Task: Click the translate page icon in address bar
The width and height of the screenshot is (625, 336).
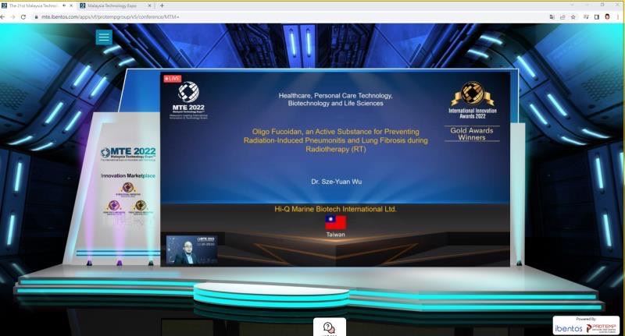Action: pyautogui.click(x=552, y=16)
